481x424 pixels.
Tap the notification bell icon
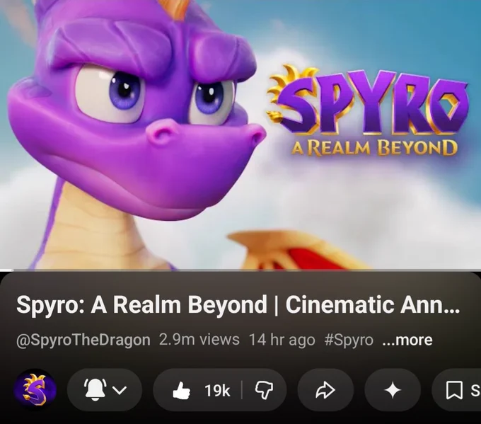(x=95, y=389)
